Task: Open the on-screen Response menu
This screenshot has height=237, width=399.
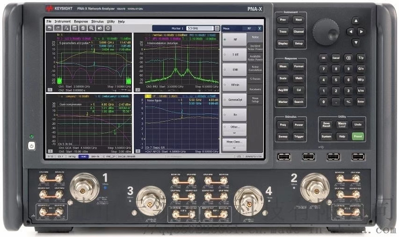Action: click(81, 22)
